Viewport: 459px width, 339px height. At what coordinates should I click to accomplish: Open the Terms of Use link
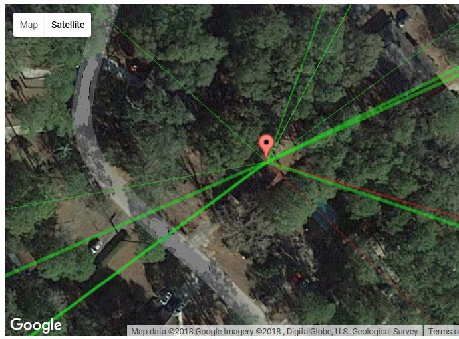click(442, 332)
